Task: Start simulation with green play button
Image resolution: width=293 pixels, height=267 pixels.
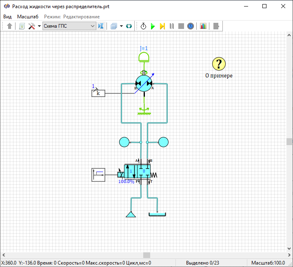Action: (153, 26)
